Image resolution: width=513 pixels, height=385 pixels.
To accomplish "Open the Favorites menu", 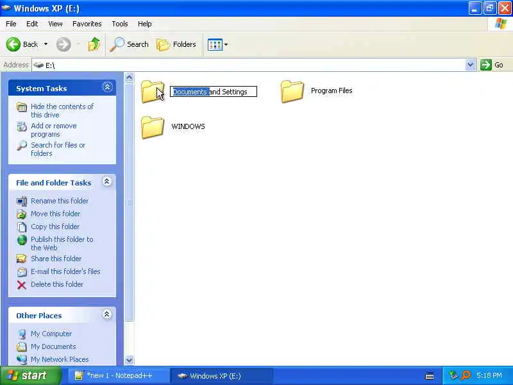I will click(87, 24).
